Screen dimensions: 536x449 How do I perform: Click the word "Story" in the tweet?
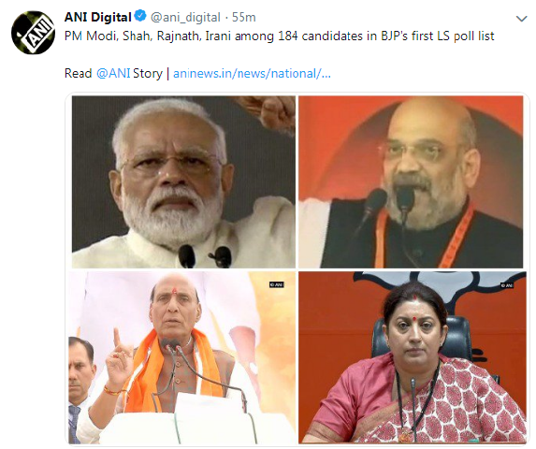pyautogui.click(x=148, y=74)
